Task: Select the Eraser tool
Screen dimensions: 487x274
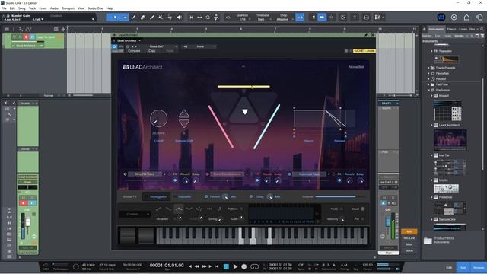Action: [x=142, y=18]
